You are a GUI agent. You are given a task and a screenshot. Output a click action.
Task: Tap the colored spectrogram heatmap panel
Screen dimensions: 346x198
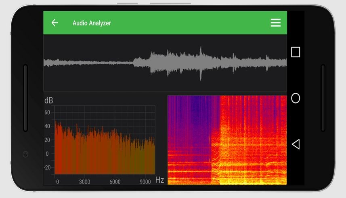[x=227, y=140]
